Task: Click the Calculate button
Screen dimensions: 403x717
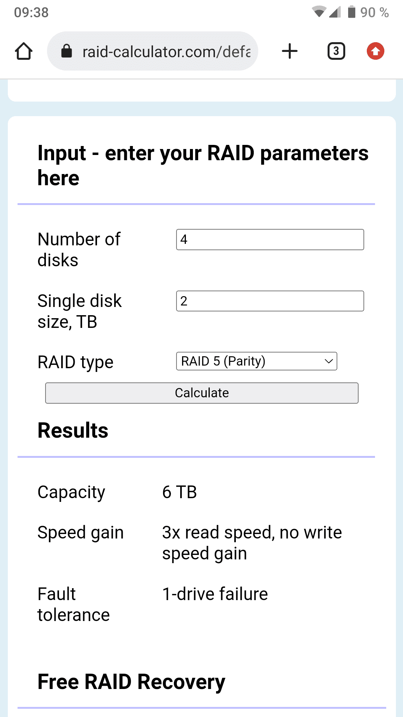Action: (202, 393)
